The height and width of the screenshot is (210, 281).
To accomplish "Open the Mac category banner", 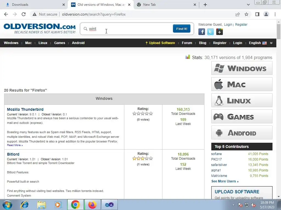I will point(242,84).
